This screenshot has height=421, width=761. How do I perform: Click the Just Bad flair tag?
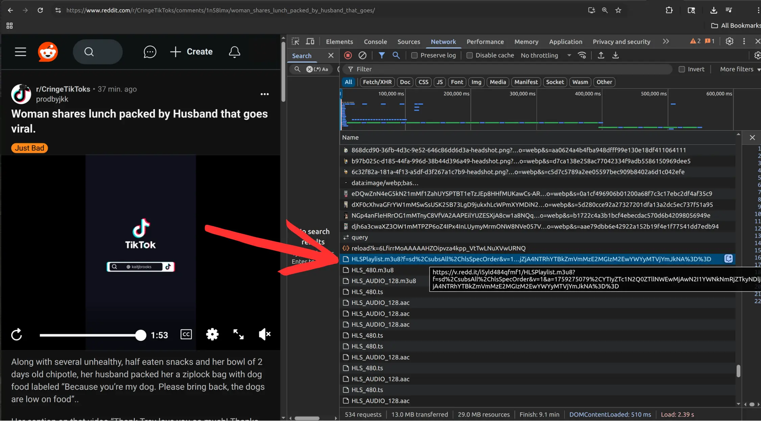pyautogui.click(x=29, y=148)
